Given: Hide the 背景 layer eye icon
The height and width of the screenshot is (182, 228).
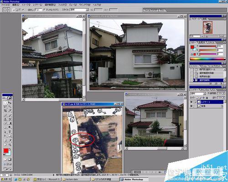Looking at the screenshot, I should (x=192, y=106).
